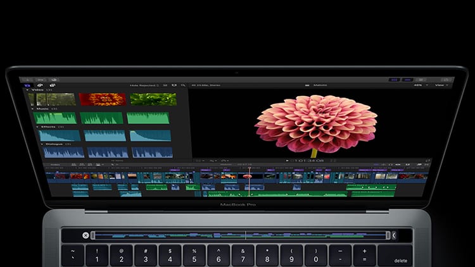Select the green leaves video clip thumbnail

click(x=153, y=99)
